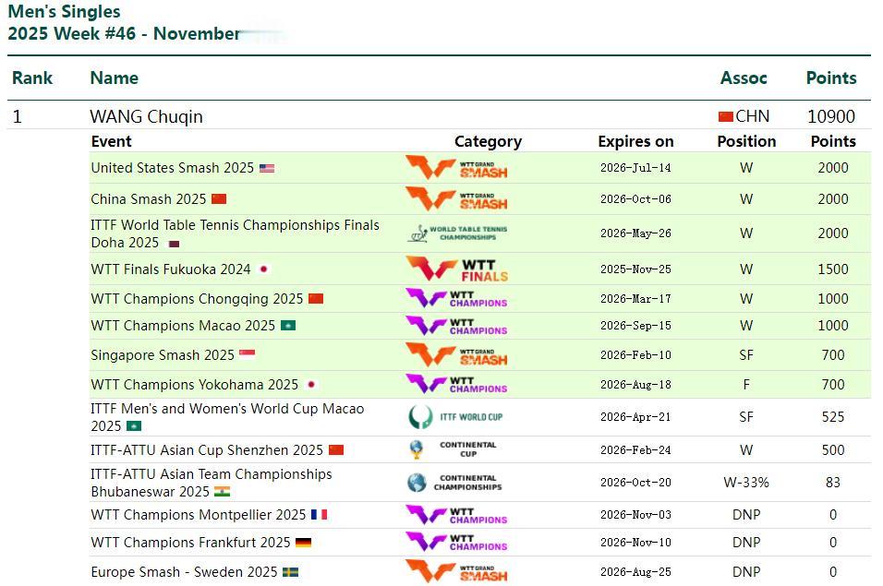This screenshot has height=586, width=883.
Task: Click the Macao flag beside WTT Champions Macao
Action: tap(288, 326)
